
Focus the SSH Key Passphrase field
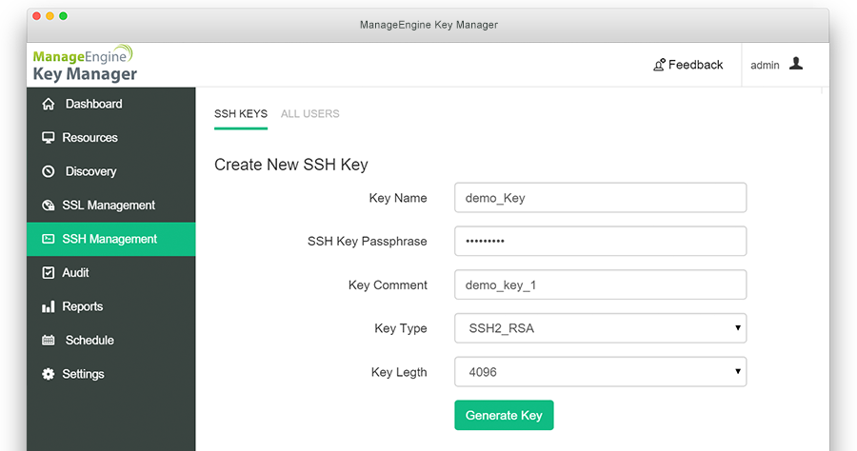point(600,242)
